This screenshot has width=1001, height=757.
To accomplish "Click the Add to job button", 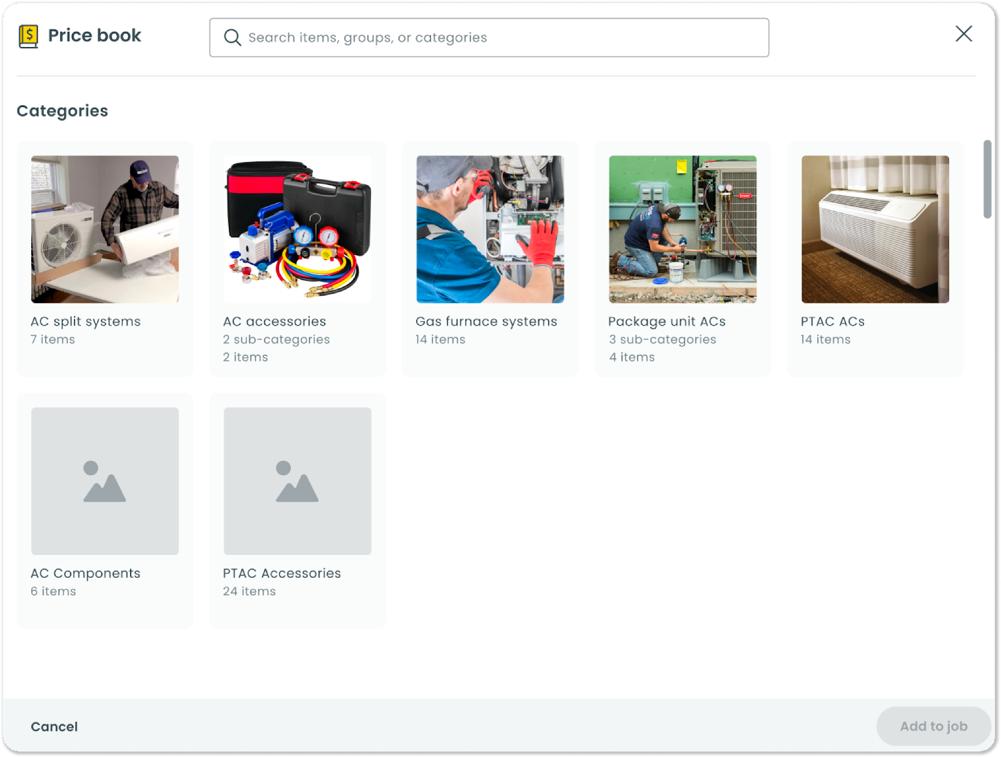I will pyautogui.click(x=933, y=726).
